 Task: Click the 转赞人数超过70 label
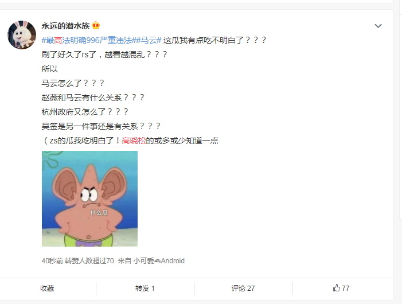click(x=89, y=260)
